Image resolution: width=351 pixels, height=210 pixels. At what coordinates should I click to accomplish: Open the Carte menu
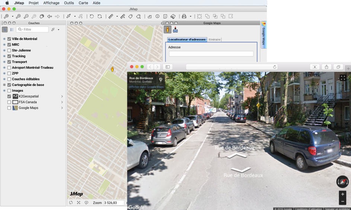[x=83, y=3]
